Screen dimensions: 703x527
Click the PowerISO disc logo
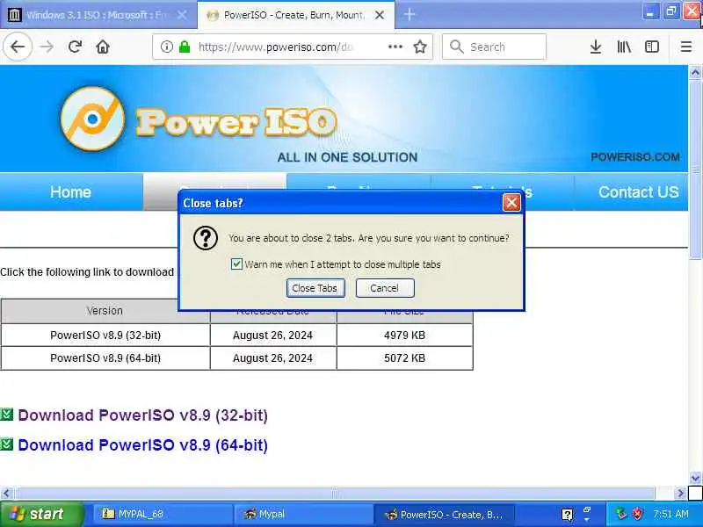[92, 119]
